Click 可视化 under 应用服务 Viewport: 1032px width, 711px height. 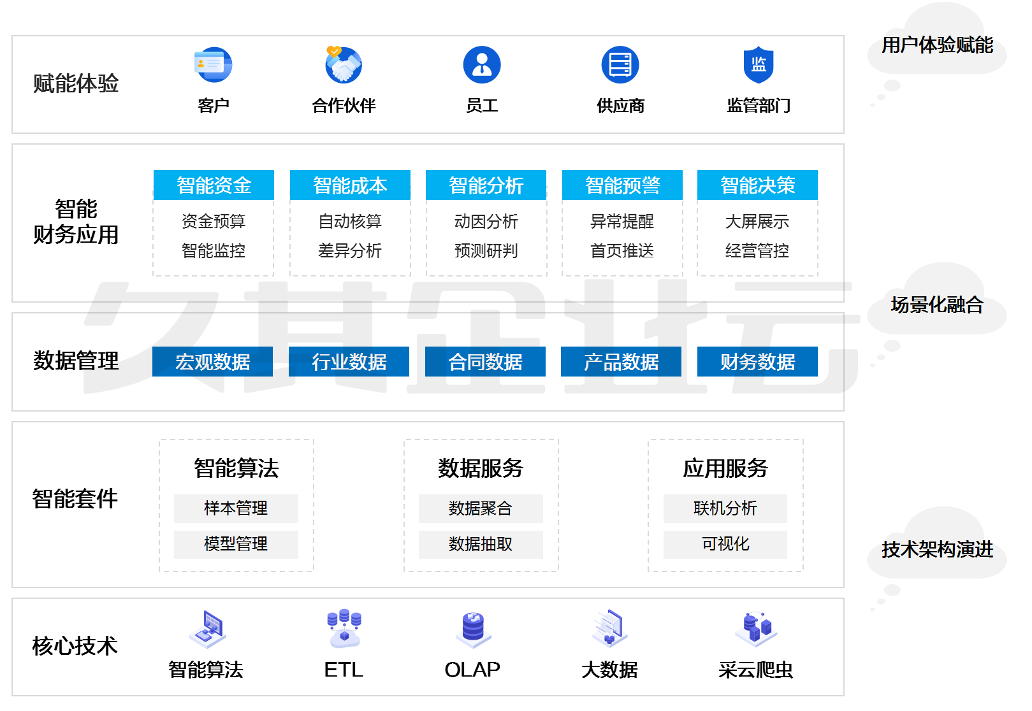tap(725, 544)
